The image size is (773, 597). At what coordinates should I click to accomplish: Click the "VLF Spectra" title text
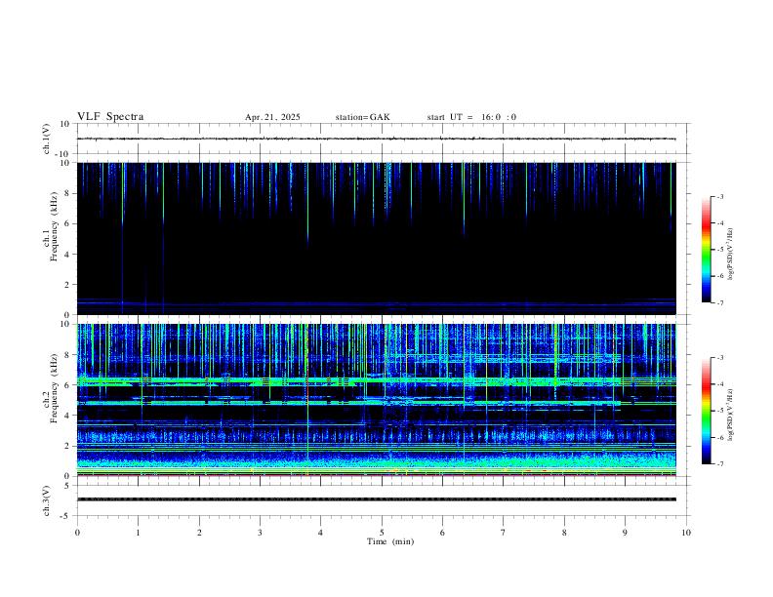110,117
